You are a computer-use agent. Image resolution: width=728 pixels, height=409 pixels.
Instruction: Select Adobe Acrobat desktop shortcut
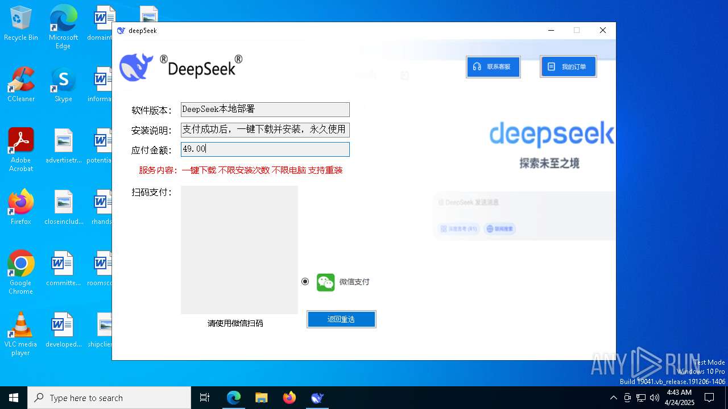pyautogui.click(x=21, y=150)
